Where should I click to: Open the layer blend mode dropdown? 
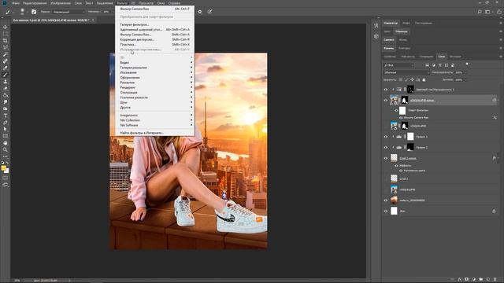pyautogui.click(x=406, y=72)
